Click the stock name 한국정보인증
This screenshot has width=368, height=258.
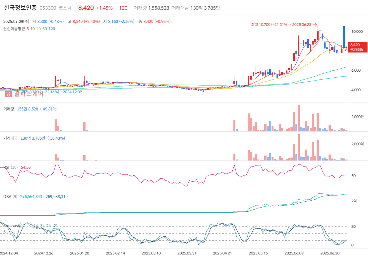click(x=21, y=8)
